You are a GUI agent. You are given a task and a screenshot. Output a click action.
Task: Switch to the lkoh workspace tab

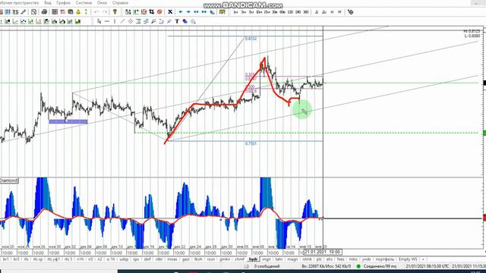pyautogui.click(x=198, y=259)
